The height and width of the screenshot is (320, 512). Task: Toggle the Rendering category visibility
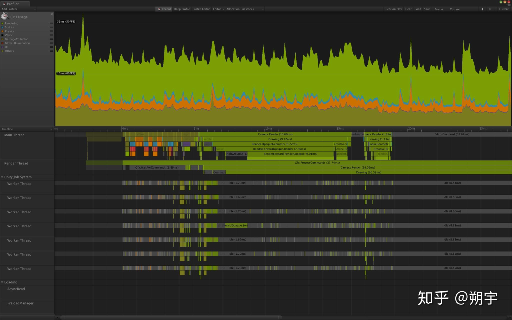coord(2,23)
